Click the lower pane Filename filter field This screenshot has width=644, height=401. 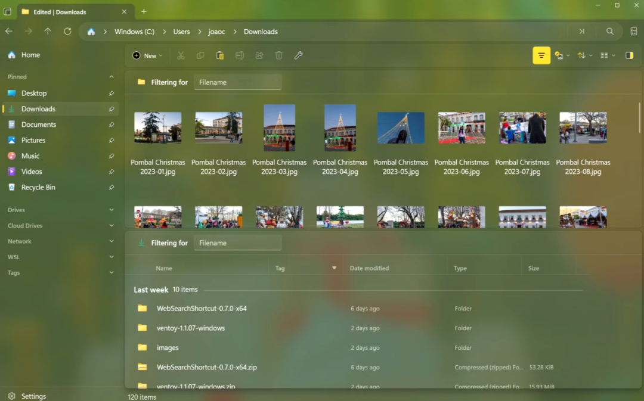[x=238, y=243]
